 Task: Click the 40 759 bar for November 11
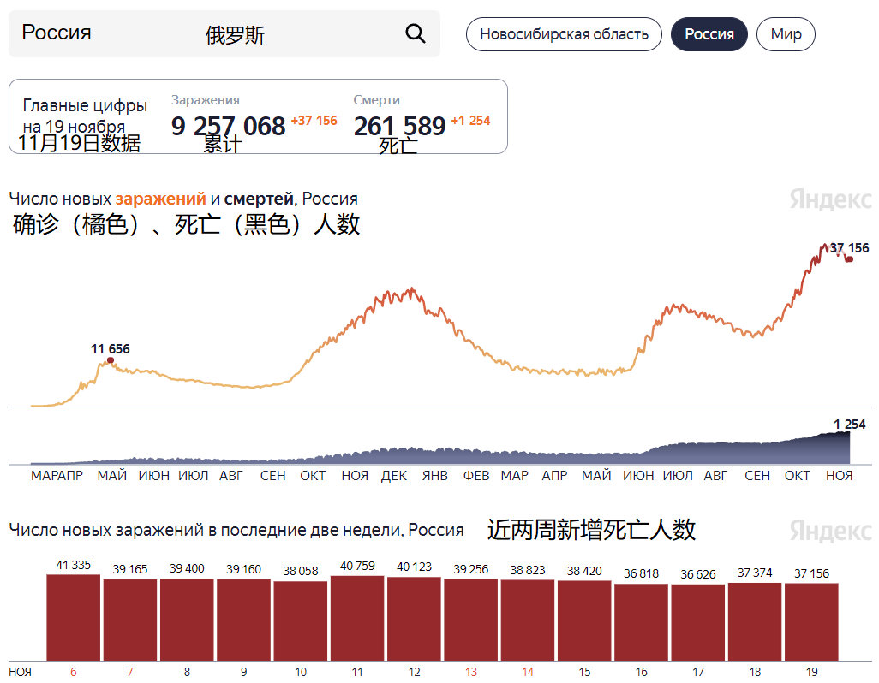[x=357, y=618]
